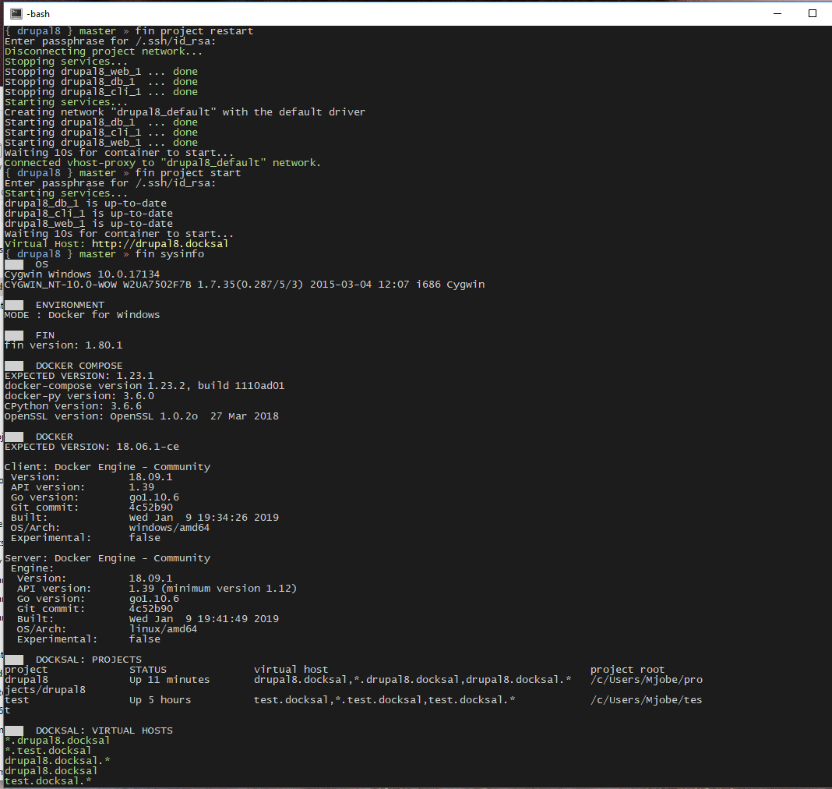This screenshot has width=832, height=789.
Task: Click the icon next to the DOCKER heading
Action: (12, 436)
